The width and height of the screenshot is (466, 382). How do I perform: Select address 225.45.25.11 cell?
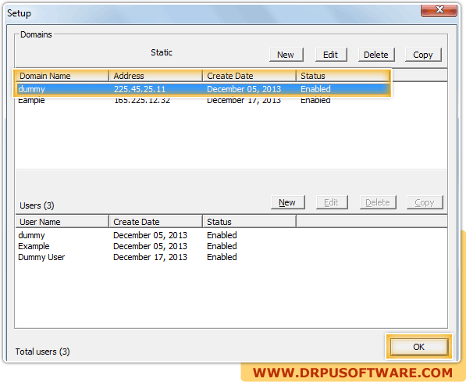click(x=140, y=89)
